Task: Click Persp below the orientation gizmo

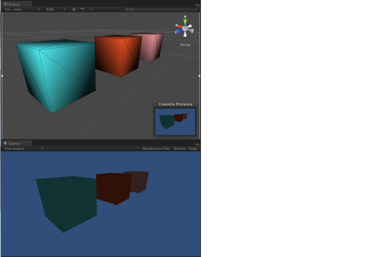Action: click(x=185, y=45)
